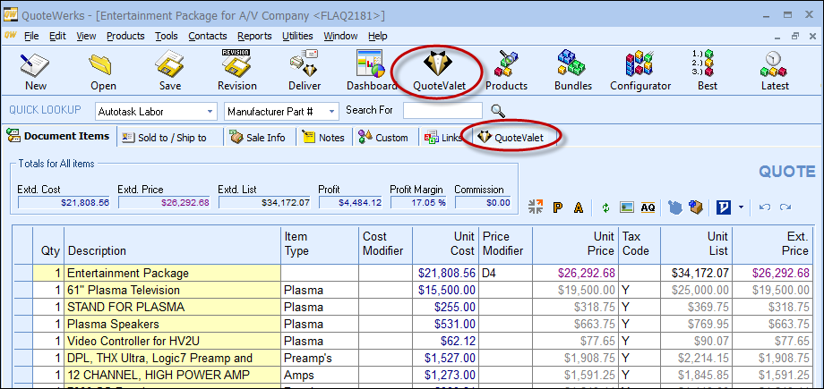Select the Plasma Speakers description cell
Image resolution: width=824 pixels, height=389 pixels.
click(173, 324)
